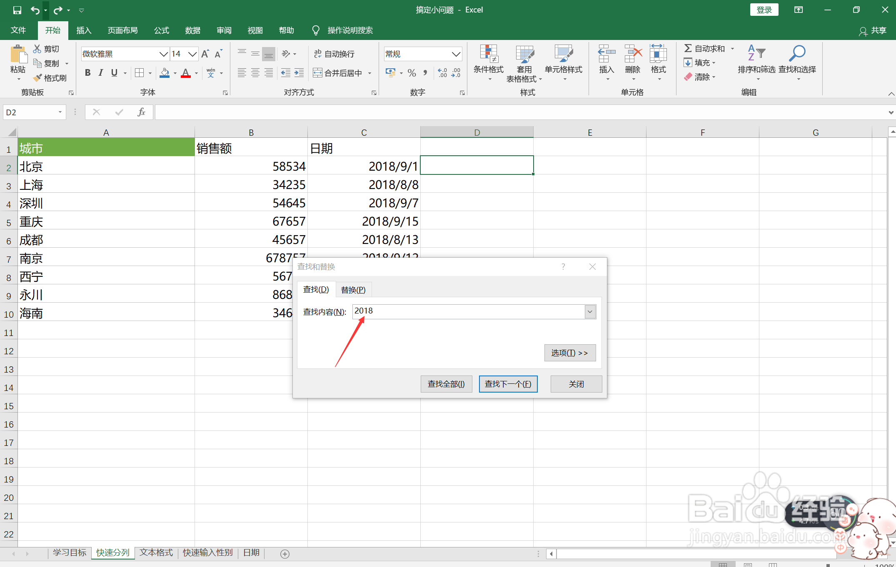This screenshot has height=567, width=896.
Task: Switch to the Replace tab in dialog
Action: pyautogui.click(x=353, y=290)
